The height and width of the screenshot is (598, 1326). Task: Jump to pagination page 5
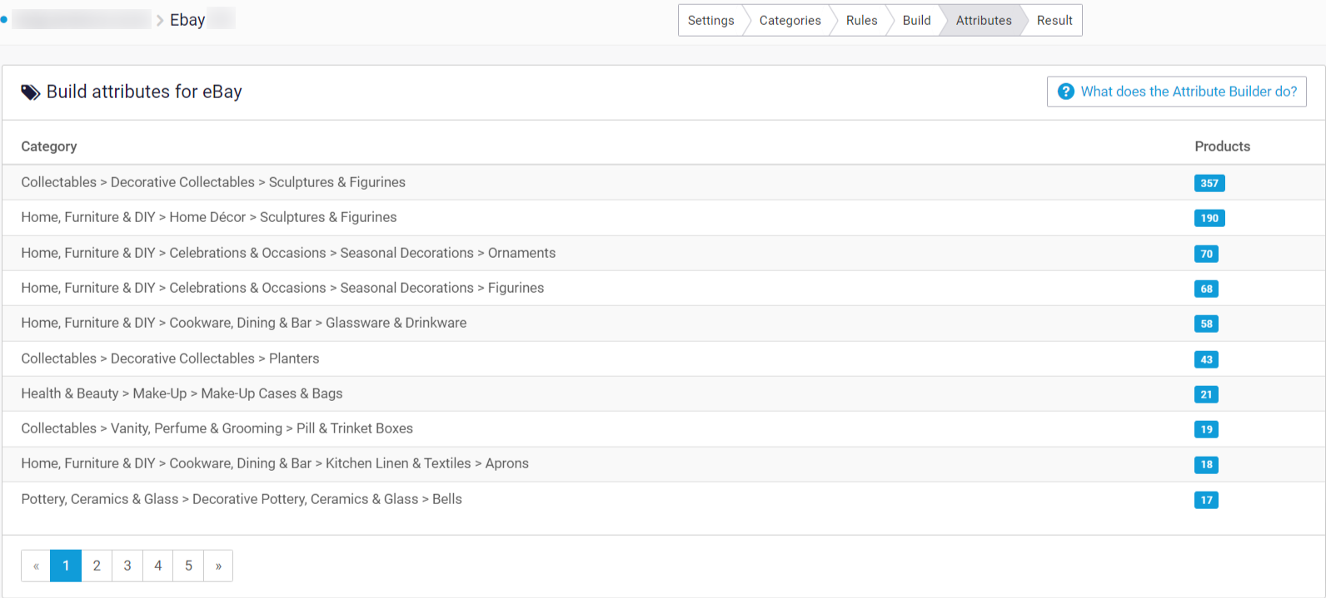tap(188, 566)
